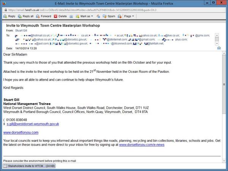Open Stakeholders Invite to WTCM attachment
The width and height of the screenshot is (228, 171).
click(29, 166)
